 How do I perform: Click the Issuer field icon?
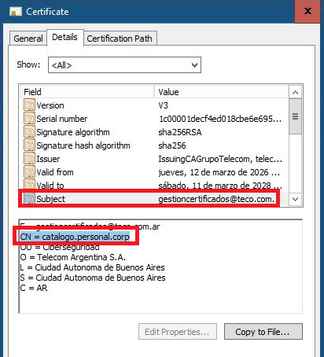point(29,159)
